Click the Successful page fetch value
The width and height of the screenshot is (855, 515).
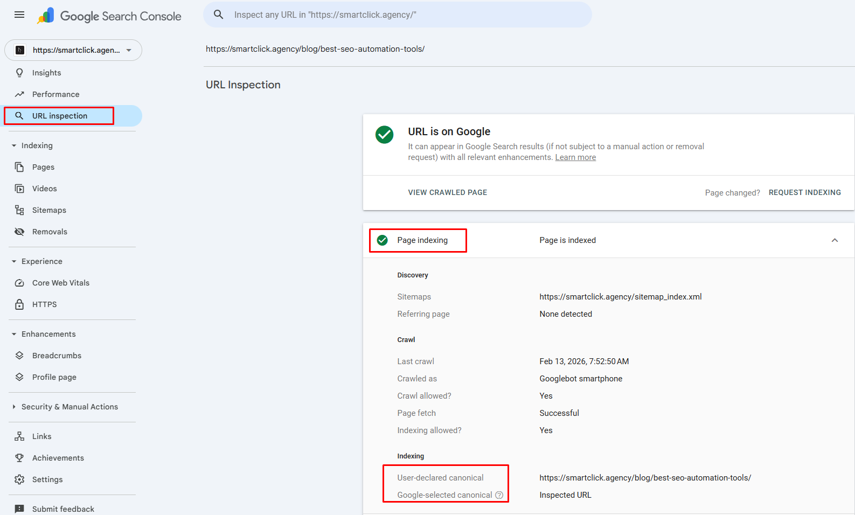[x=559, y=413]
